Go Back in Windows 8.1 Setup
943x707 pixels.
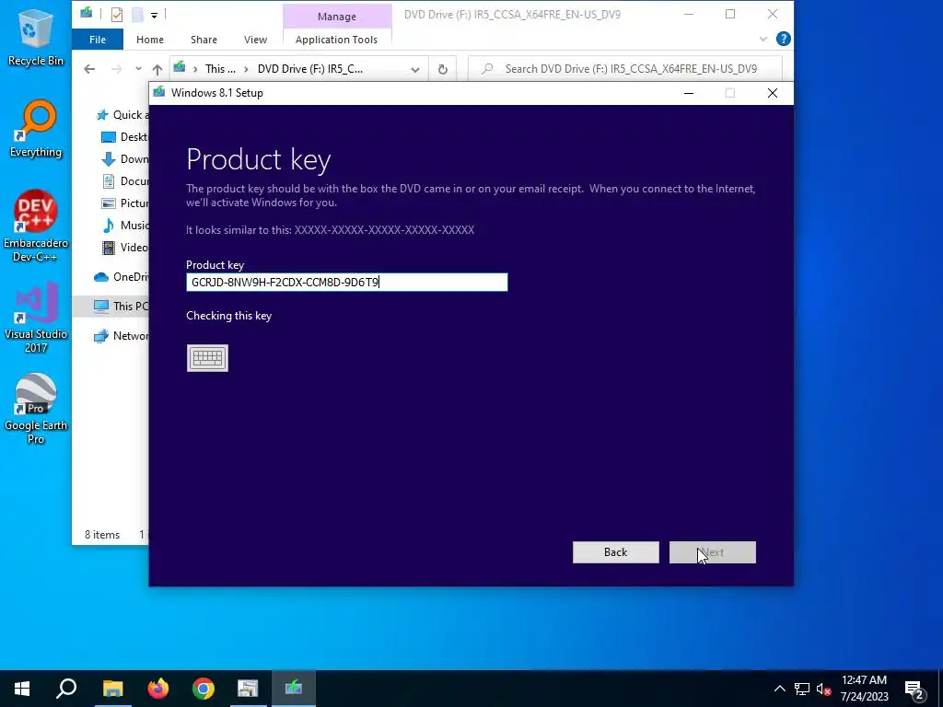point(616,552)
